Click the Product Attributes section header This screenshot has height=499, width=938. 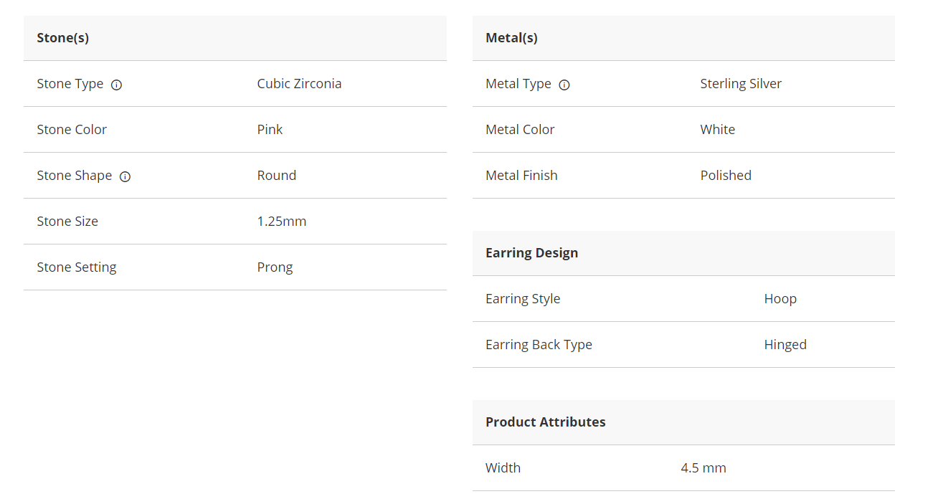[545, 422]
